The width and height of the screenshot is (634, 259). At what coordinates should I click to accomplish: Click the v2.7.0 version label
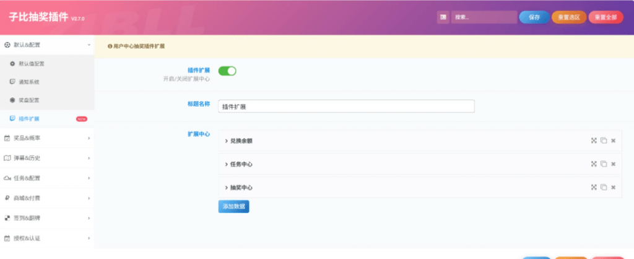pyautogui.click(x=77, y=19)
